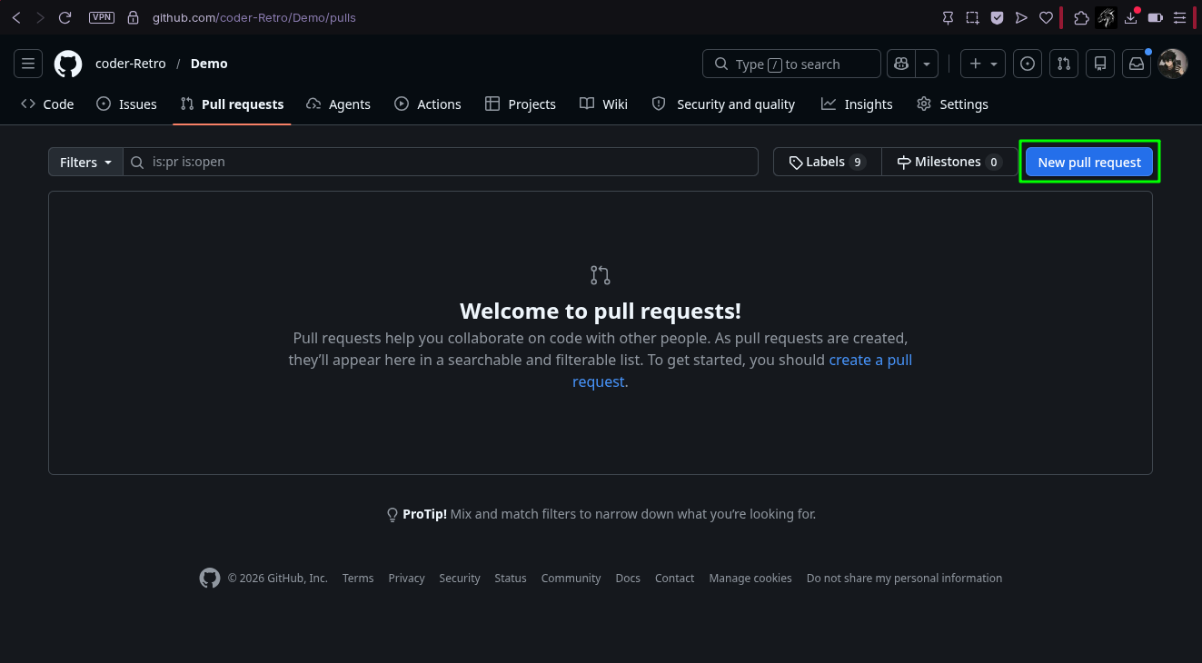Click the dark extension icon beside the cube
The image size is (1202, 663).
tap(1106, 17)
